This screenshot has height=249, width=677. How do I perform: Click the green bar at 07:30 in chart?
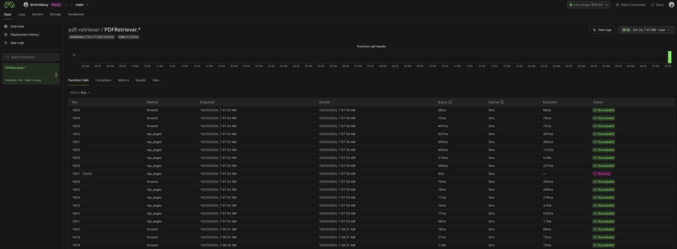[670, 57]
